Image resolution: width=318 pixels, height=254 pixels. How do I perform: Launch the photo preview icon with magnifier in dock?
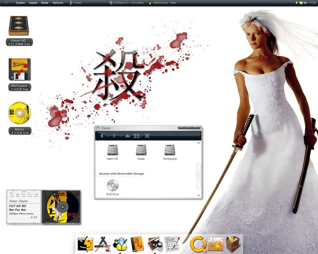point(155,244)
